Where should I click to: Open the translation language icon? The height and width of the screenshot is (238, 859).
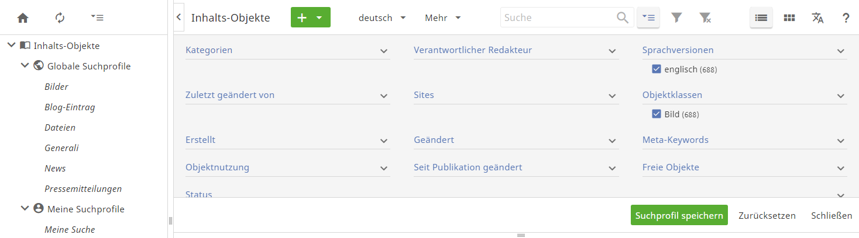pos(817,17)
